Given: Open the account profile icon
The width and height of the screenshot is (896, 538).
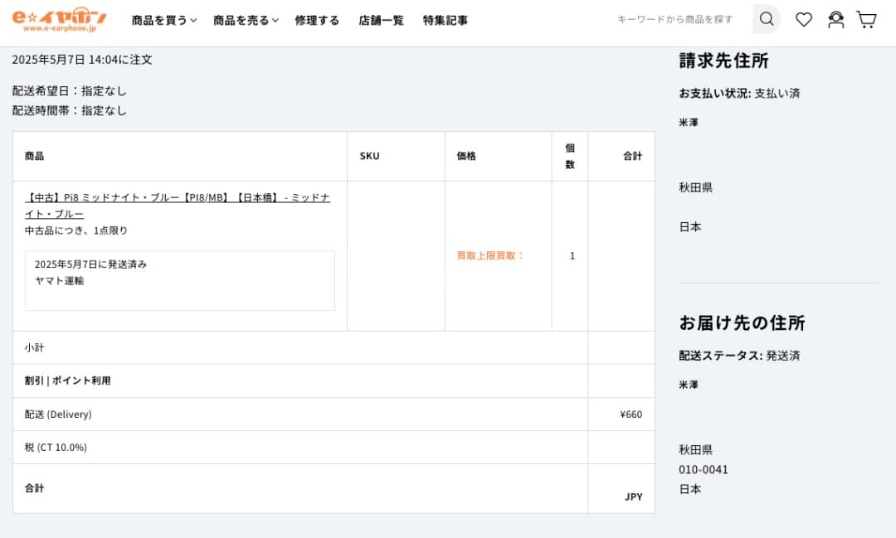Looking at the screenshot, I should click(x=835, y=19).
